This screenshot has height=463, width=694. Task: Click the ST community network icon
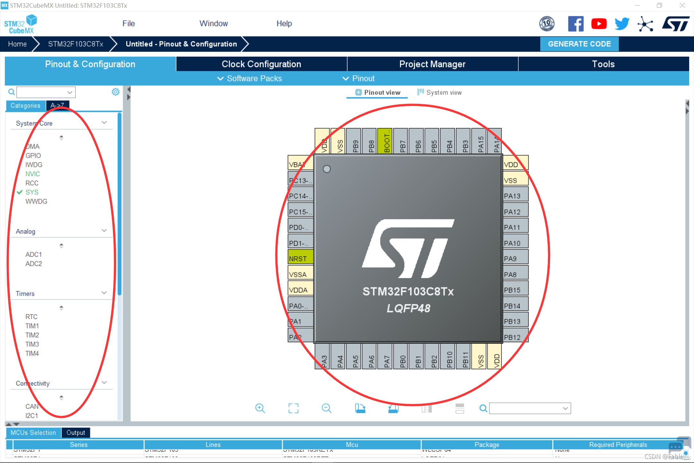pos(645,24)
